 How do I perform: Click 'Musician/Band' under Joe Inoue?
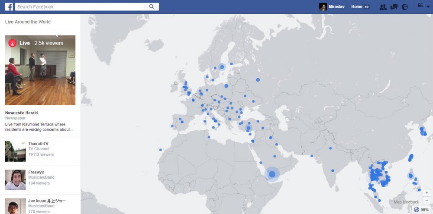[x=42, y=206]
